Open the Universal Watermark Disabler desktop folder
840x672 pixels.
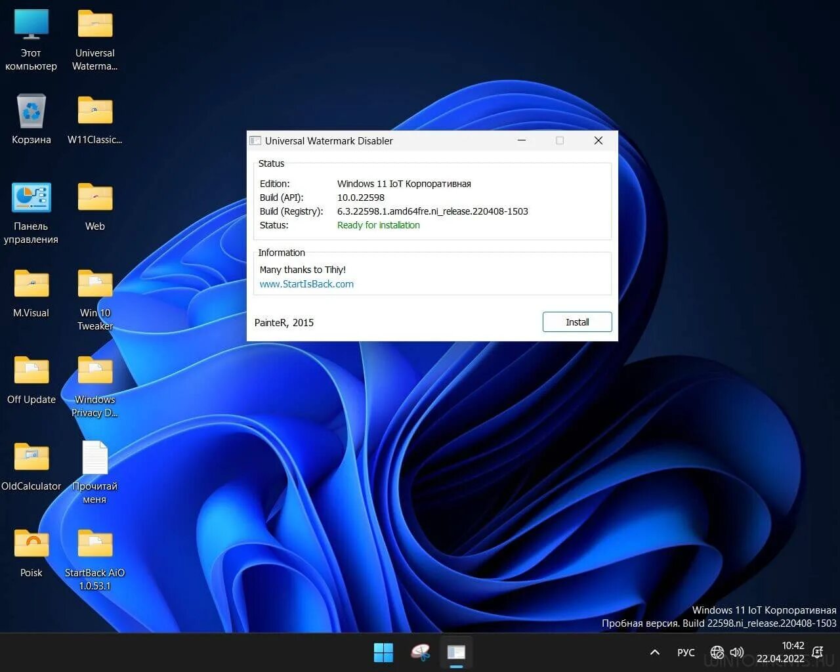95,39
